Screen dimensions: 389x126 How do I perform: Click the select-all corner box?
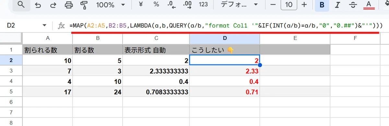click(11, 39)
